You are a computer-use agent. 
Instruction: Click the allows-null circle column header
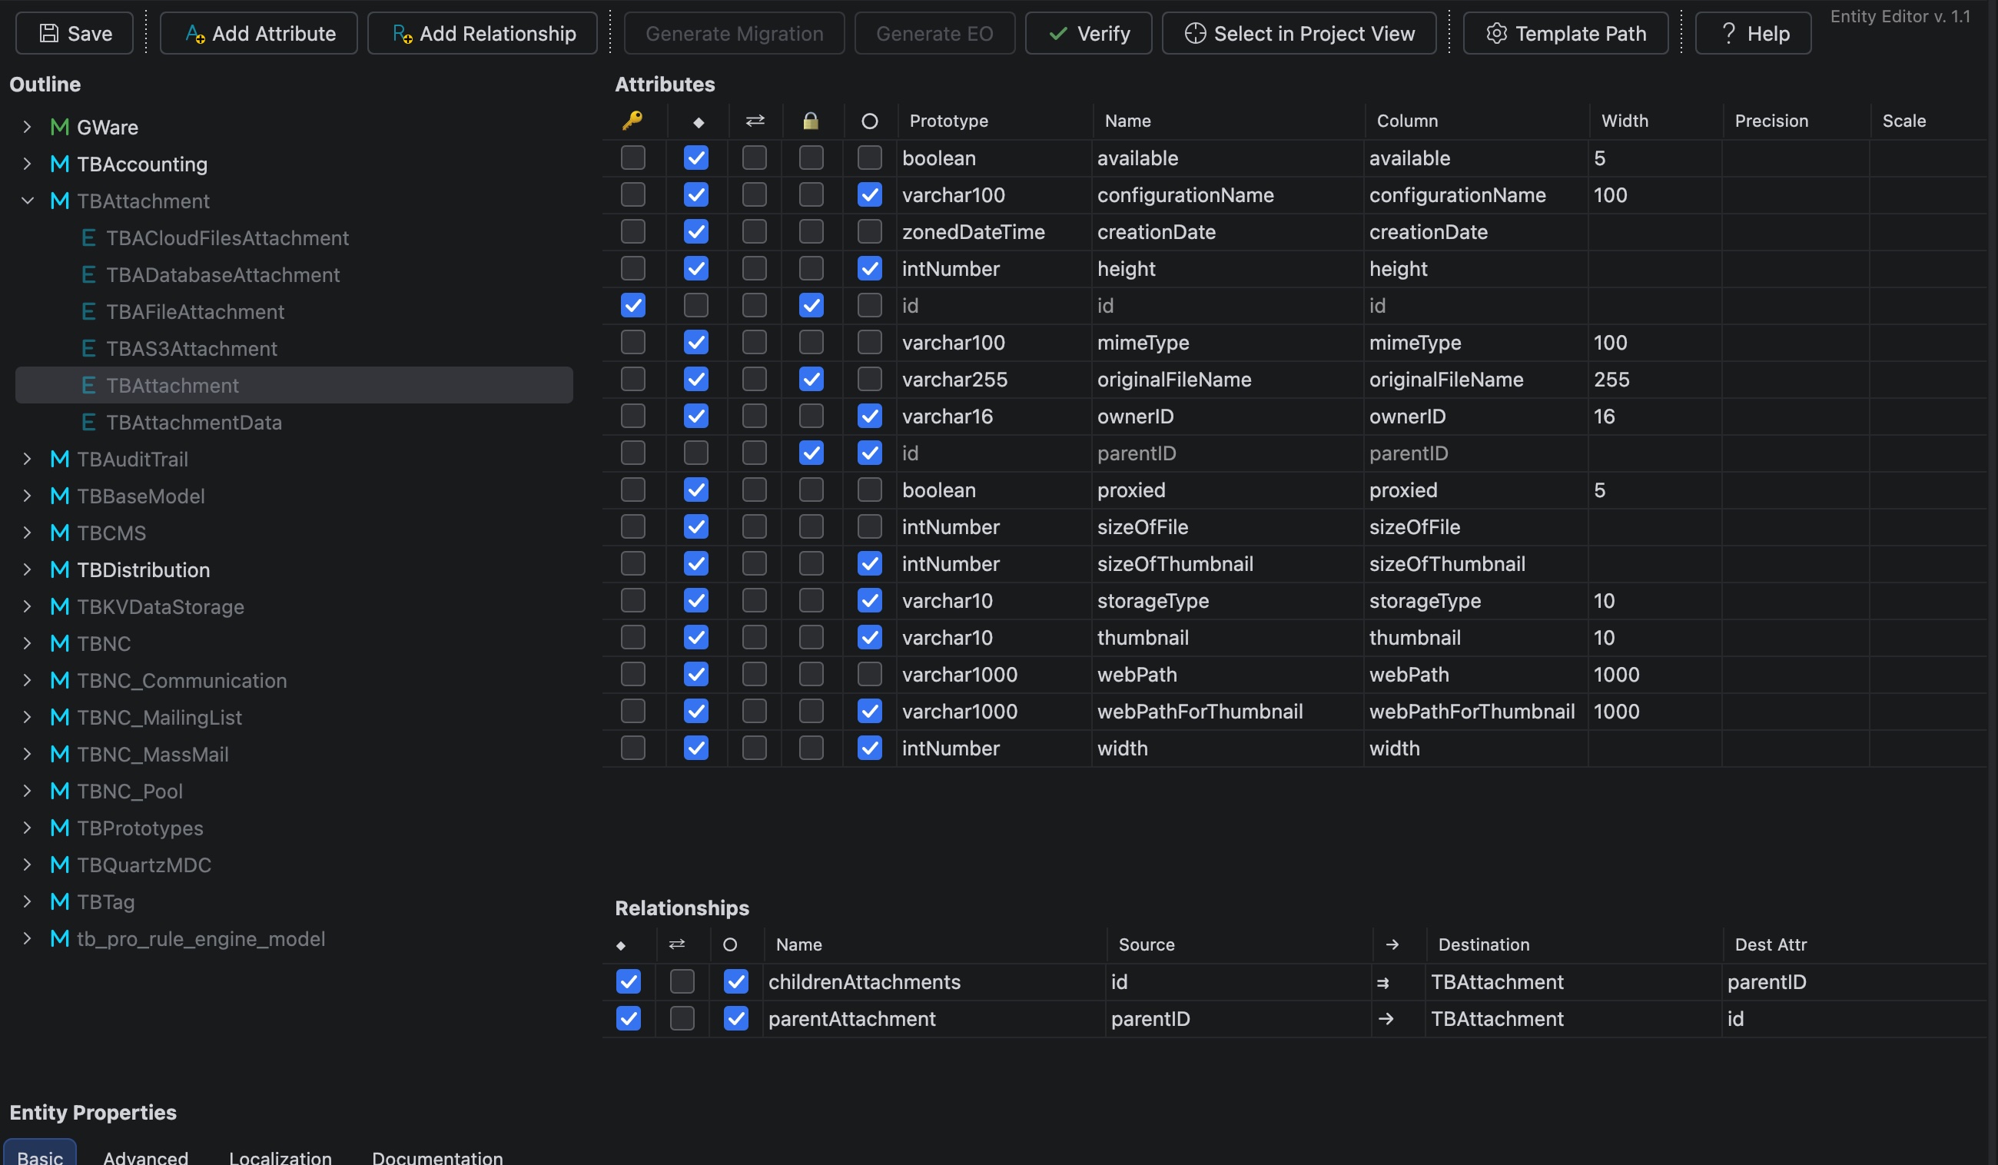pyautogui.click(x=870, y=121)
